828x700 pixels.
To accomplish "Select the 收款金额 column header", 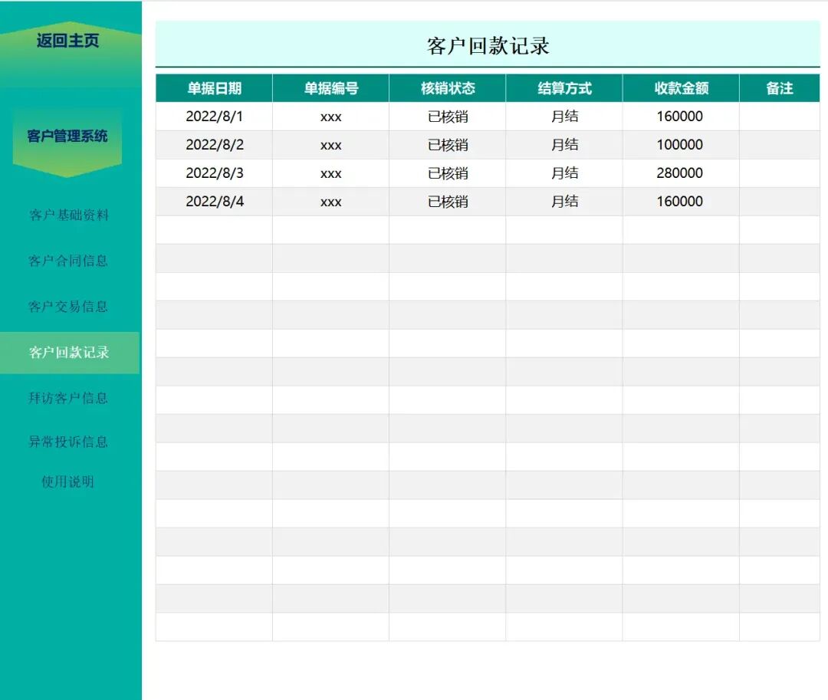I will click(x=681, y=88).
